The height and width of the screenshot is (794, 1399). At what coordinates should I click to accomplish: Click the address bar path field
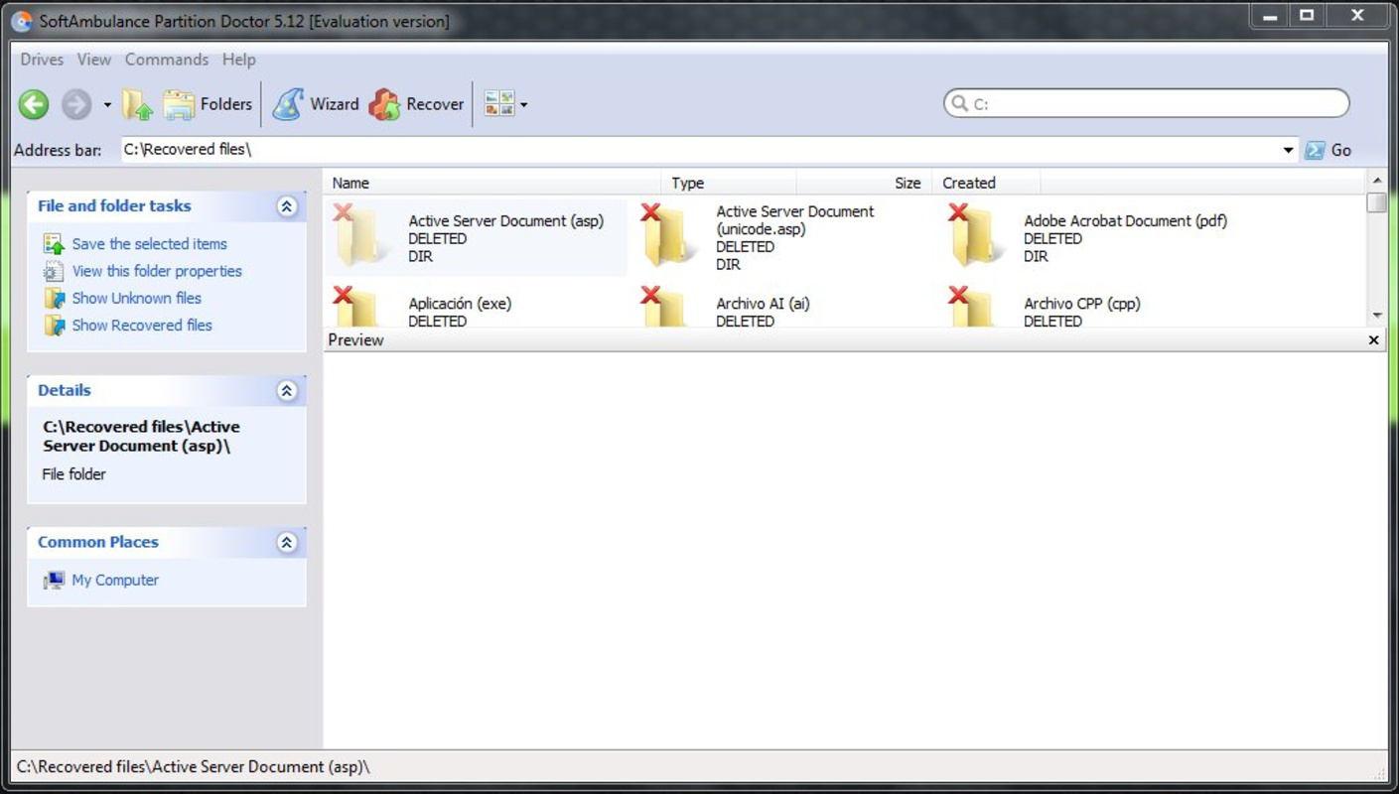coord(700,150)
